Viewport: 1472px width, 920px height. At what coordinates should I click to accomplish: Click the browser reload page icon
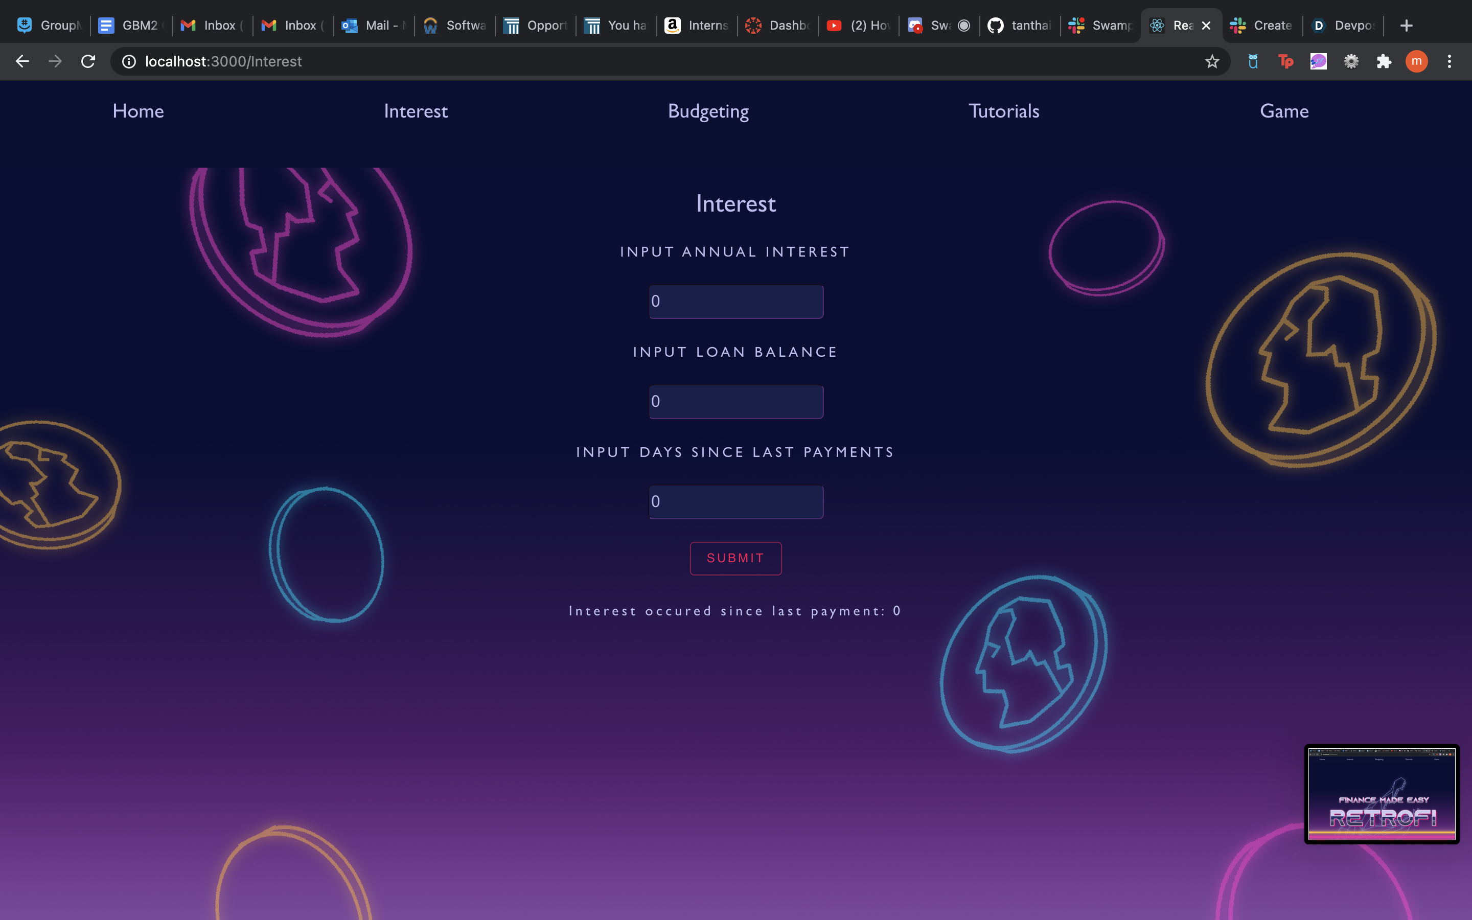tap(88, 61)
